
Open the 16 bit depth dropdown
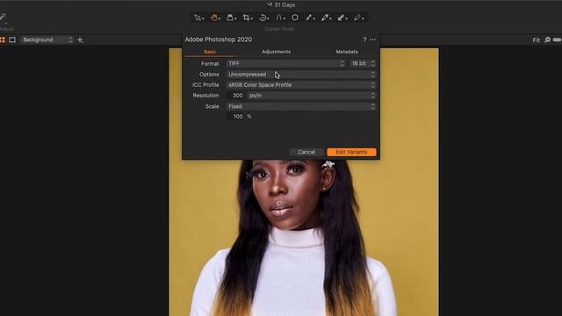[x=363, y=63]
